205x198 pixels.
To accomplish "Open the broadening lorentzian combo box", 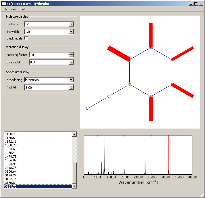I will click(71, 80).
